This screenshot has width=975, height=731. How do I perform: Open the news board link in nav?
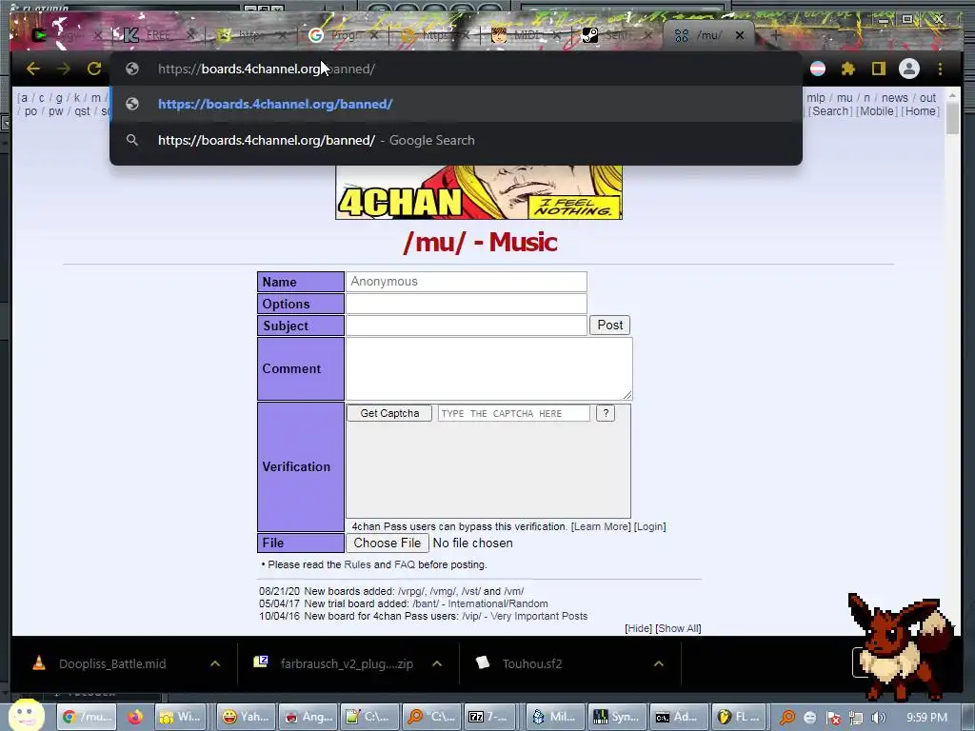[894, 98]
